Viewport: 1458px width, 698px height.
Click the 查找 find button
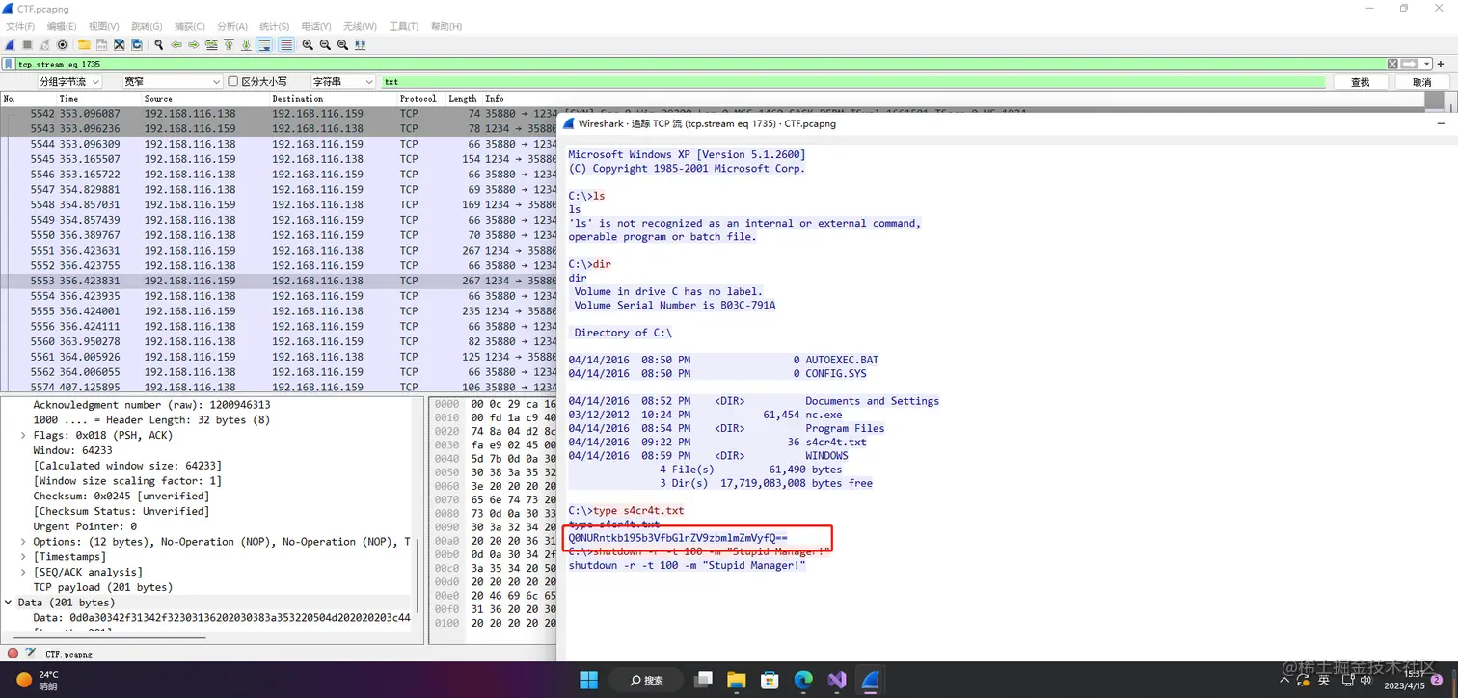point(1360,82)
